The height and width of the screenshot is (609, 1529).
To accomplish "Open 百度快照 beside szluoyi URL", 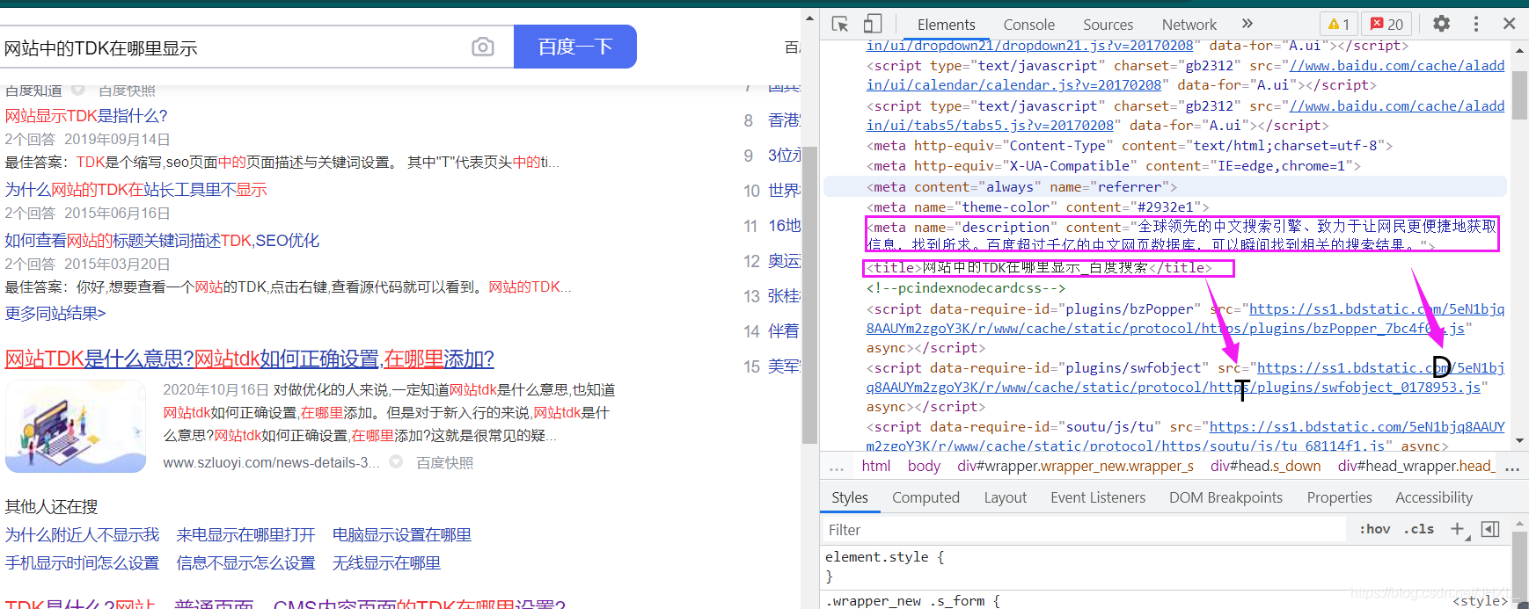I will click(x=444, y=463).
